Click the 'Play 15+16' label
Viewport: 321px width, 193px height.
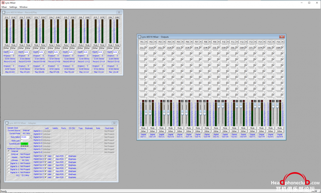click(114, 72)
